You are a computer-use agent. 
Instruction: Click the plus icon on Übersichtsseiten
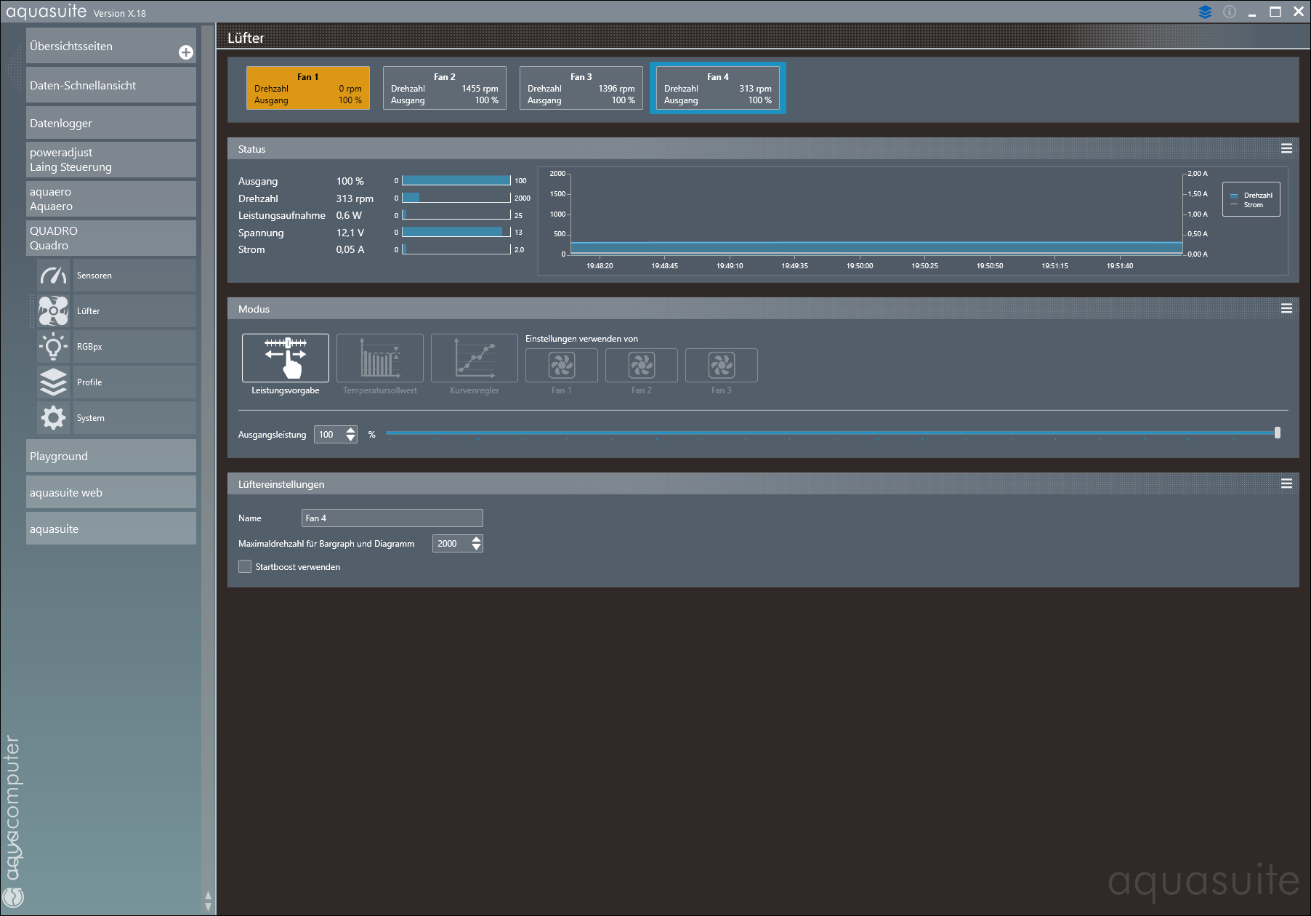pyautogui.click(x=186, y=52)
